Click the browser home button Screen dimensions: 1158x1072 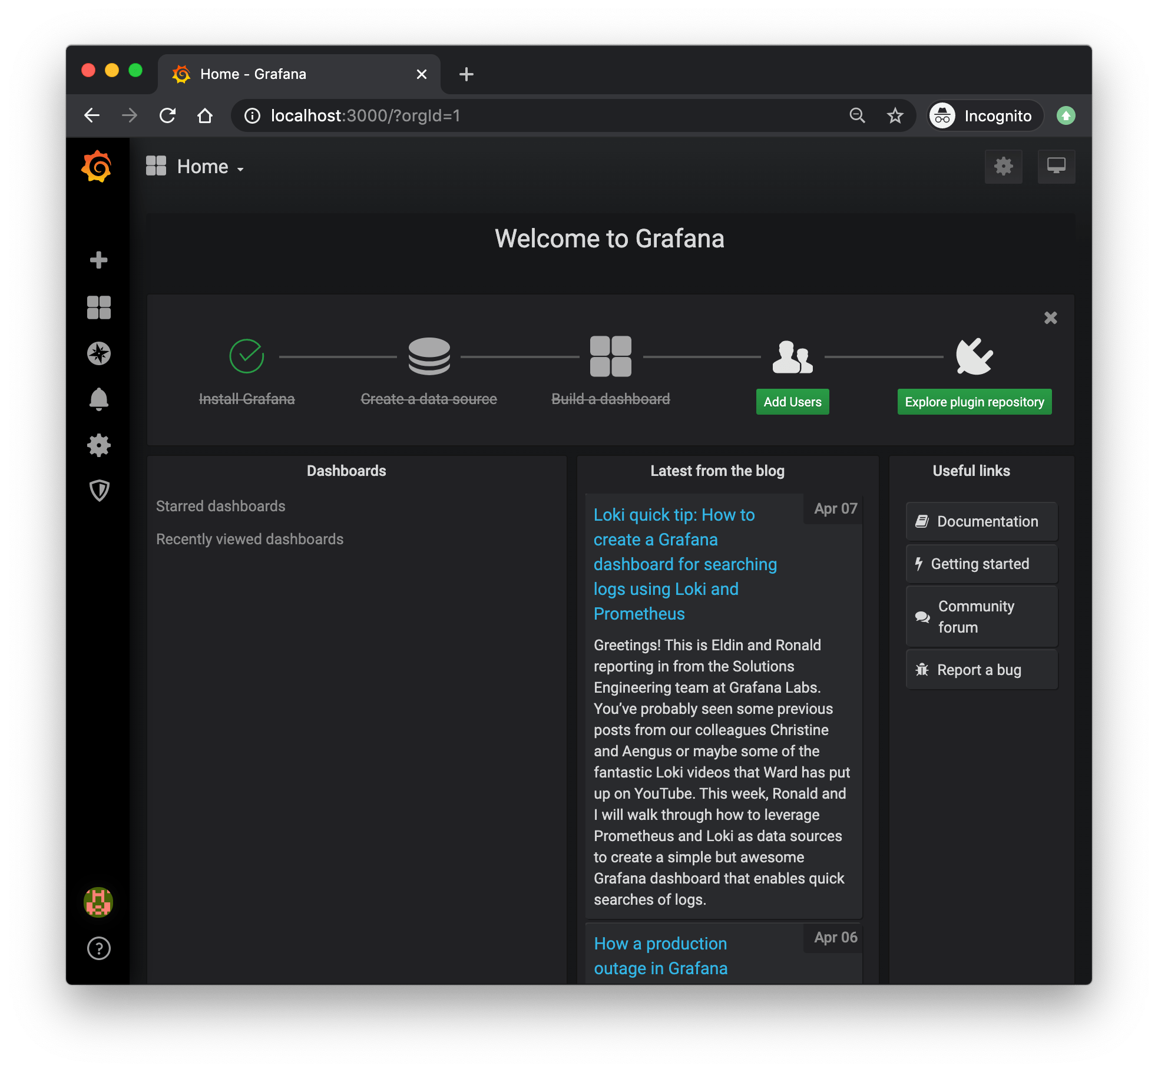[x=205, y=115]
